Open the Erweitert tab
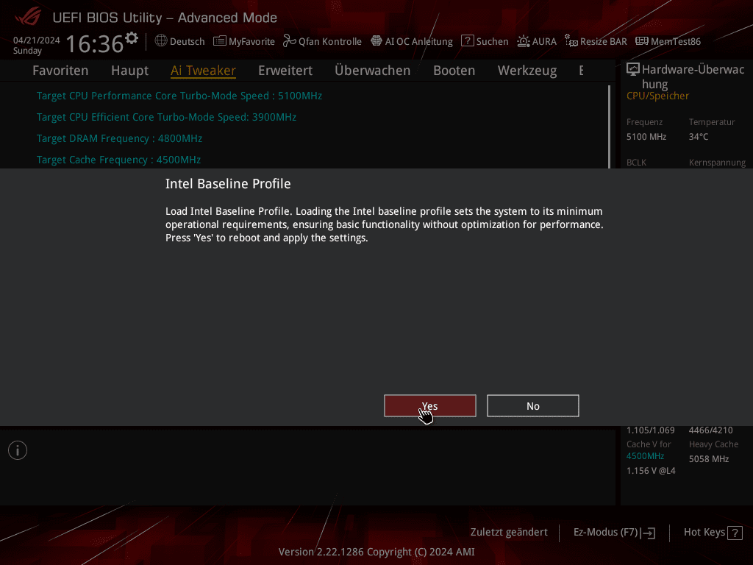The height and width of the screenshot is (565, 753). 285,71
